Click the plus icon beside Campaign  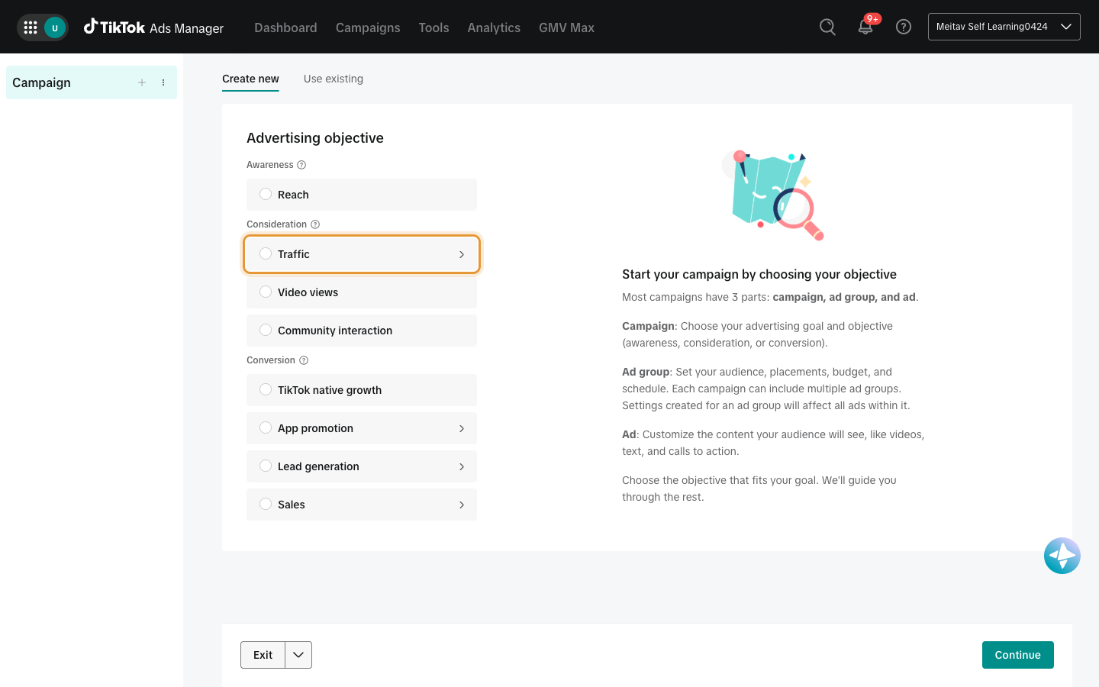point(142,82)
